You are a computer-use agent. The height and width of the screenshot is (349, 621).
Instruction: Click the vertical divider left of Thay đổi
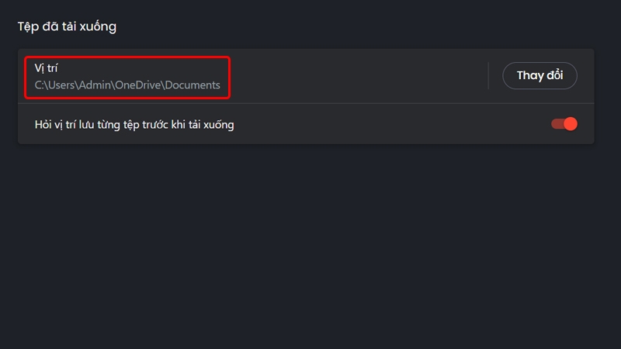pos(488,76)
